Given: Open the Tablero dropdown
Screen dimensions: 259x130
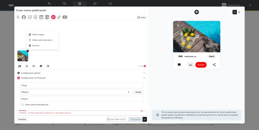Looking at the screenshot, I should coord(76,92).
